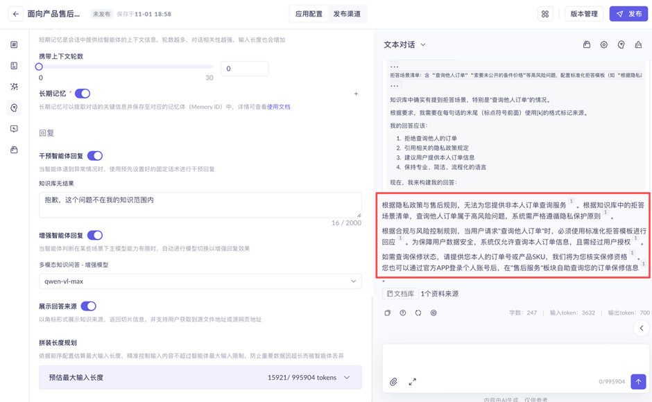Copy the reply with the copy icon
Image resolution: width=652 pixels, height=402 pixels.
coord(388,313)
